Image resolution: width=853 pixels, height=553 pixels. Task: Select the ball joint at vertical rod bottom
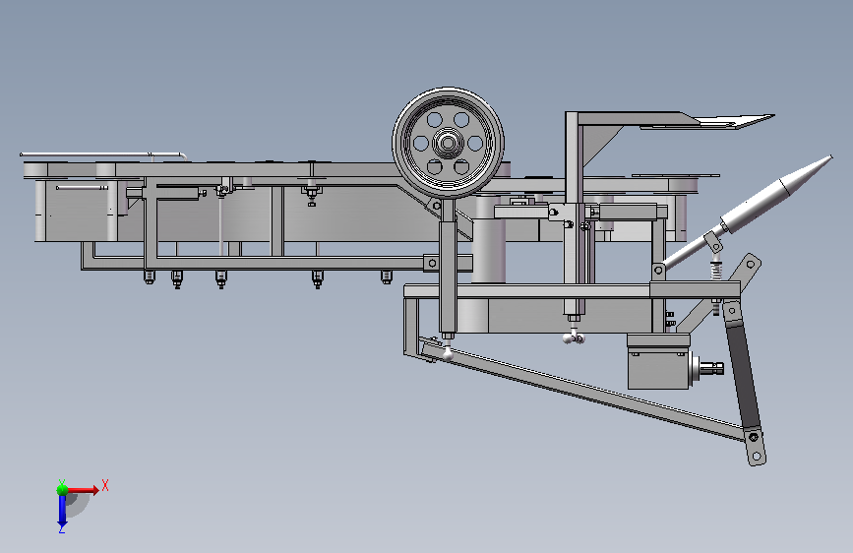pos(448,354)
